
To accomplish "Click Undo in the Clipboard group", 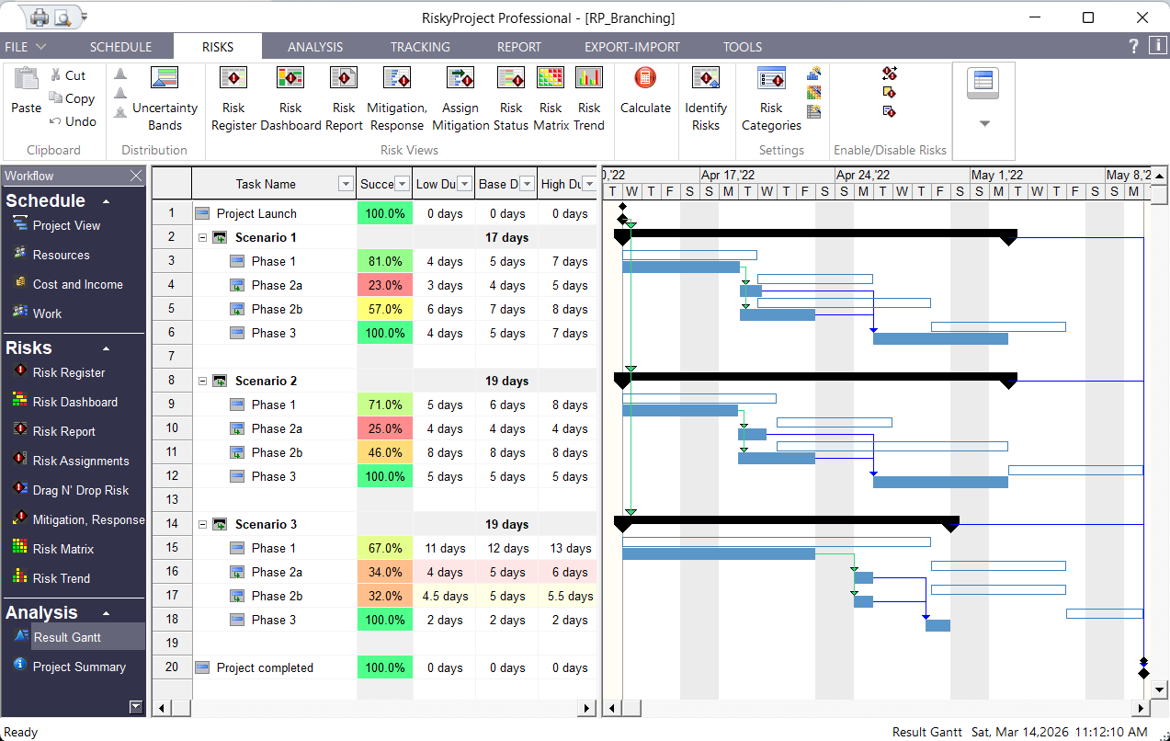I will (x=73, y=121).
